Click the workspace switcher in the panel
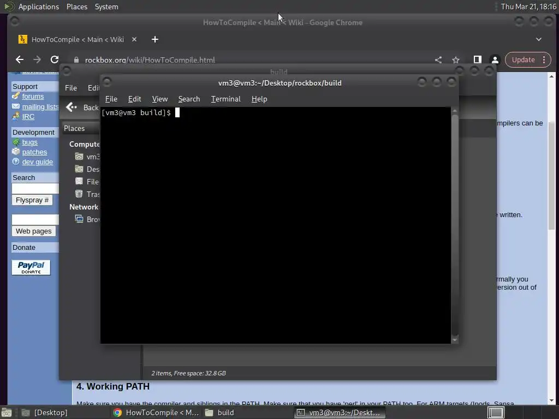 (496, 412)
